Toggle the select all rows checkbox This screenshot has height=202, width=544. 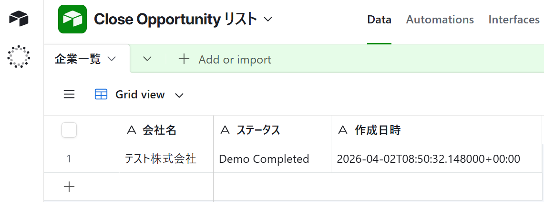69,130
